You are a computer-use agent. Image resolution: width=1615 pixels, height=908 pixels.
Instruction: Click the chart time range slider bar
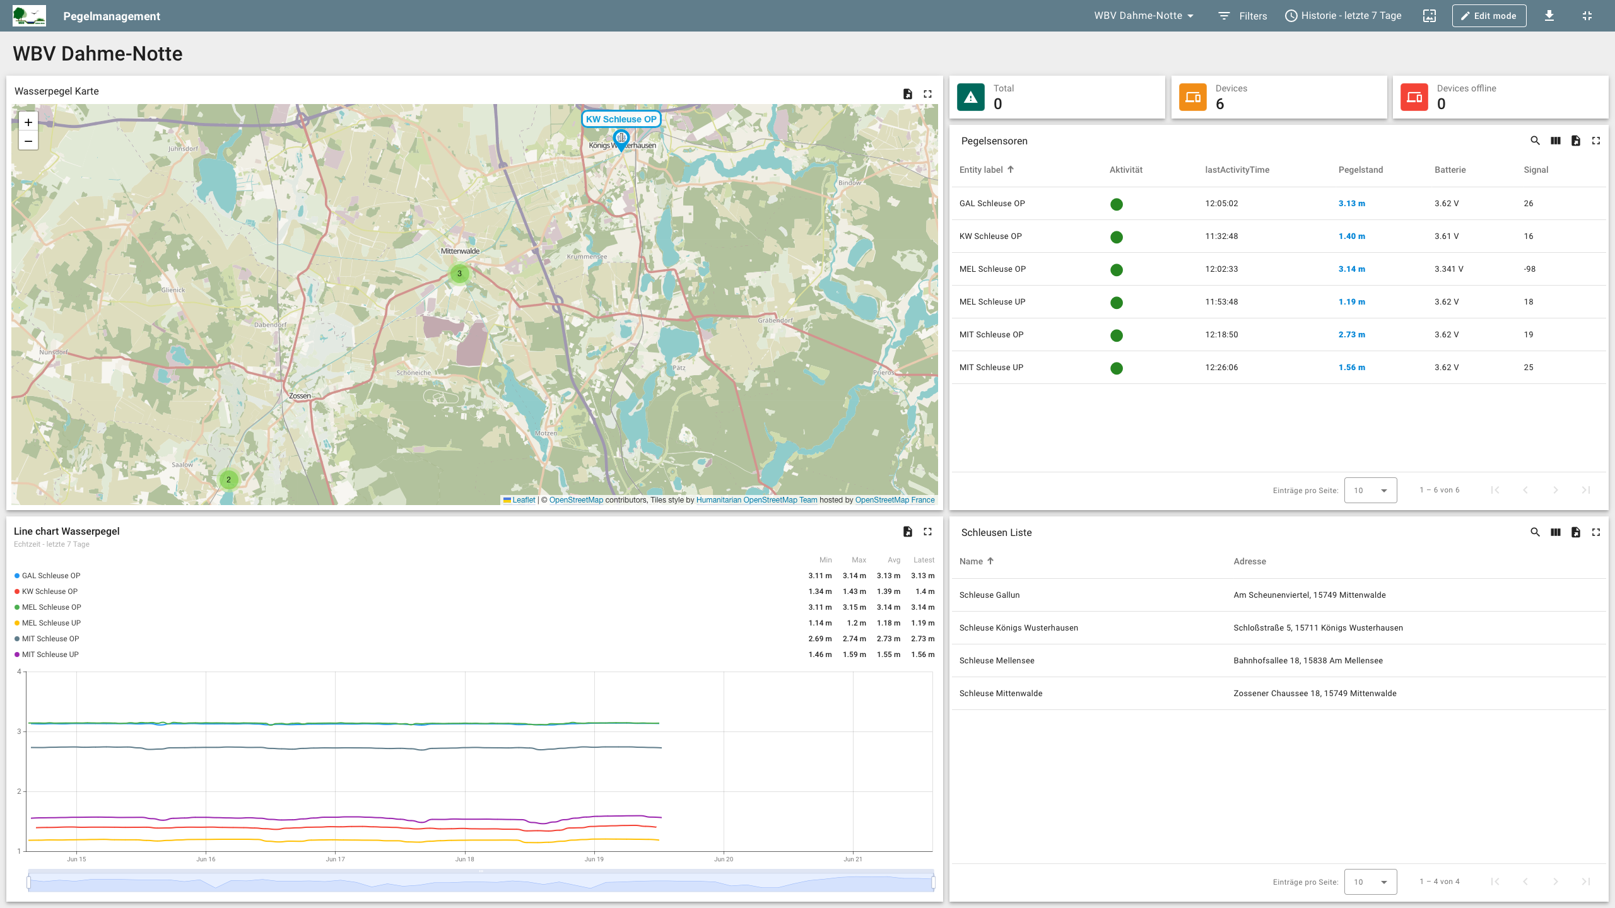[x=481, y=882]
